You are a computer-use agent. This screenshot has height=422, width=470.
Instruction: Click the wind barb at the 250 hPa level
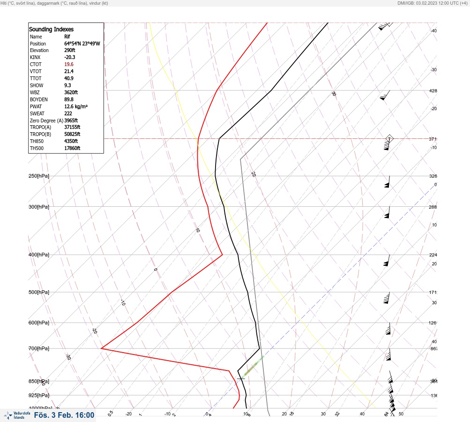[387, 182]
